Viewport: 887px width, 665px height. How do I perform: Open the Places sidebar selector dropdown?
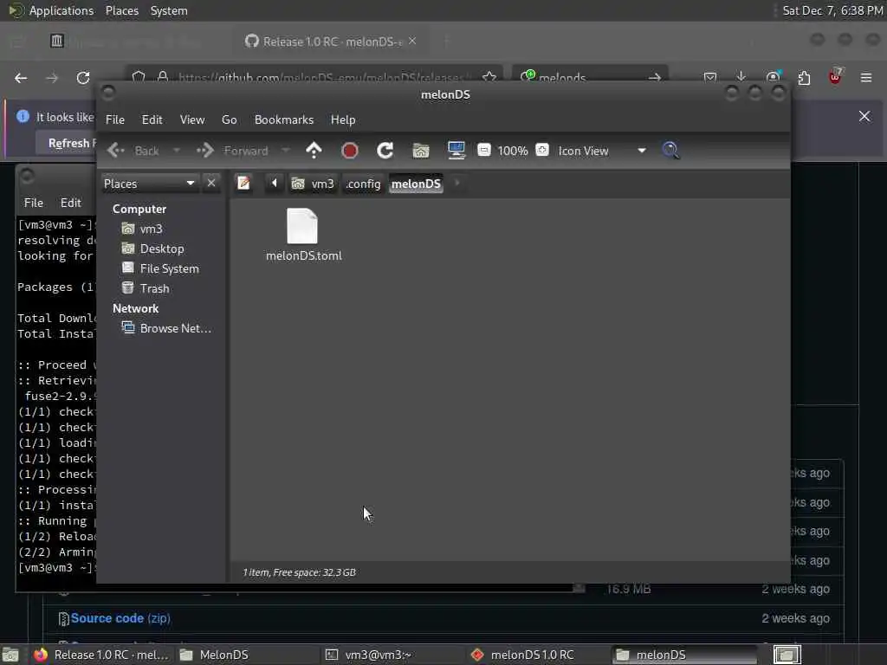pyautogui.click(x=149, y=184)
